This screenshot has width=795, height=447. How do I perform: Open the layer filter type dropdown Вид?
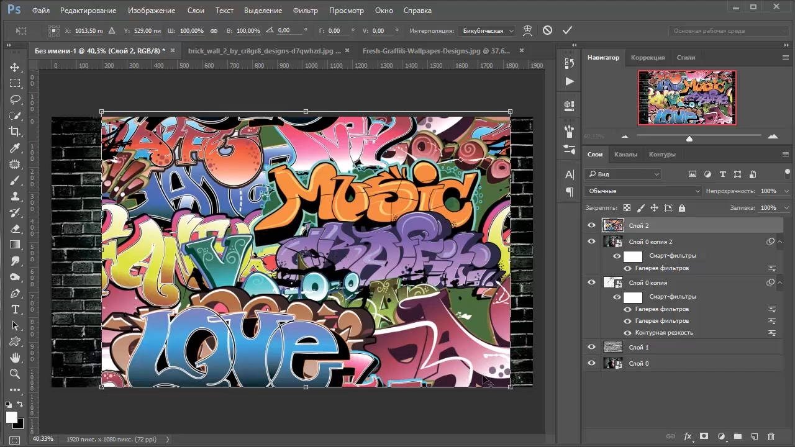pos(623,174)
